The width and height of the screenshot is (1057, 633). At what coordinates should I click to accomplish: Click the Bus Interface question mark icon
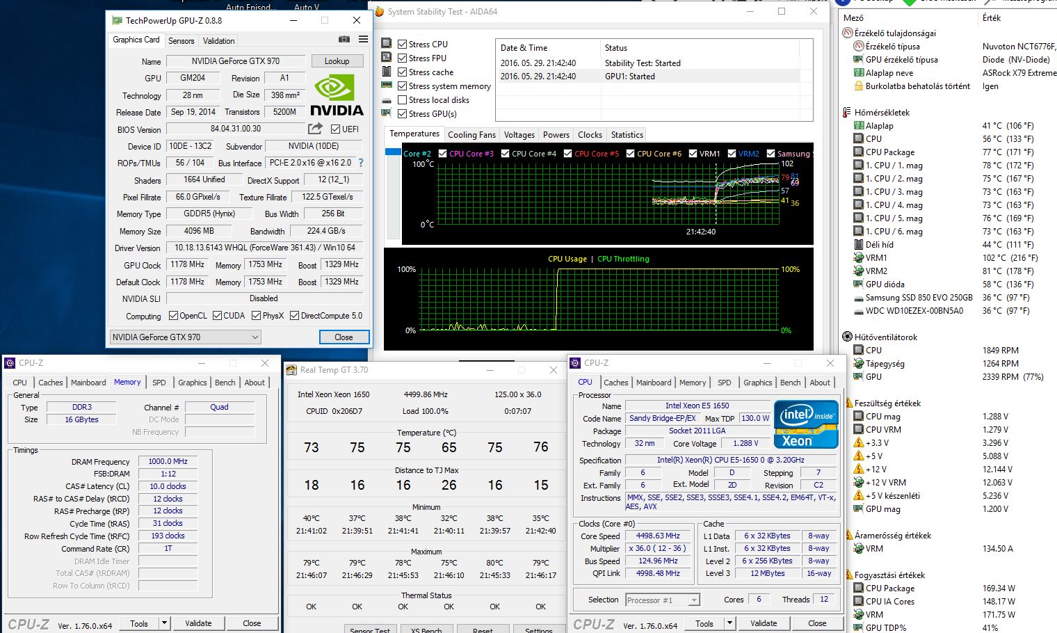[360, 163]
